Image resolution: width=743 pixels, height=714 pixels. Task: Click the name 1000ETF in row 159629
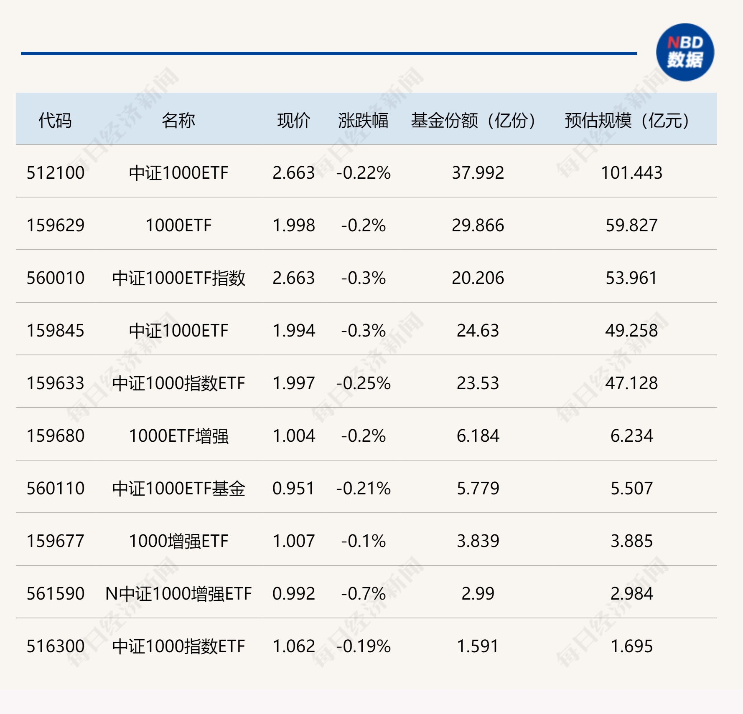coord(178,225)
